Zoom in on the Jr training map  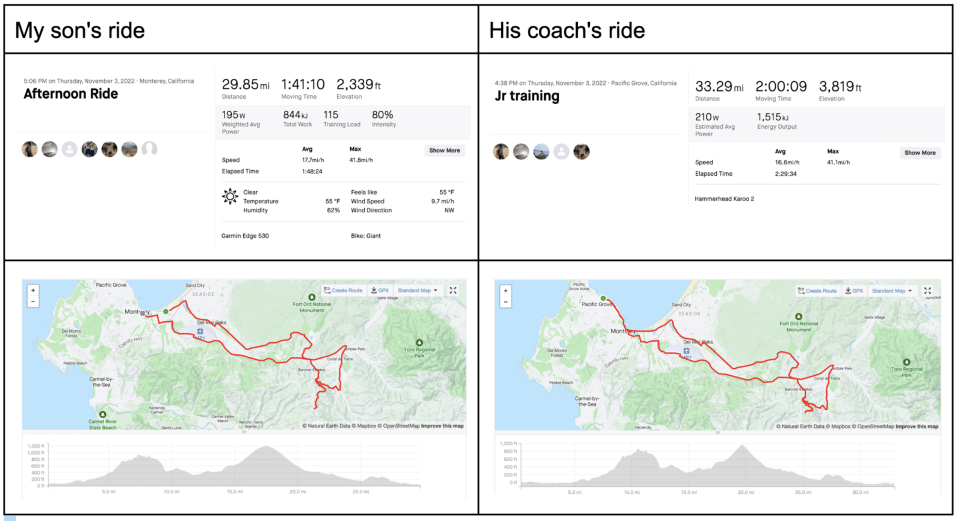pyautogui.click(x=505, y=291)
